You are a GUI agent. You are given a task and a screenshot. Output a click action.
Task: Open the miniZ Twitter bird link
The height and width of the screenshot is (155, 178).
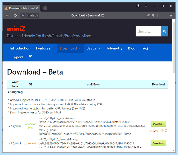tap(31, 56)
